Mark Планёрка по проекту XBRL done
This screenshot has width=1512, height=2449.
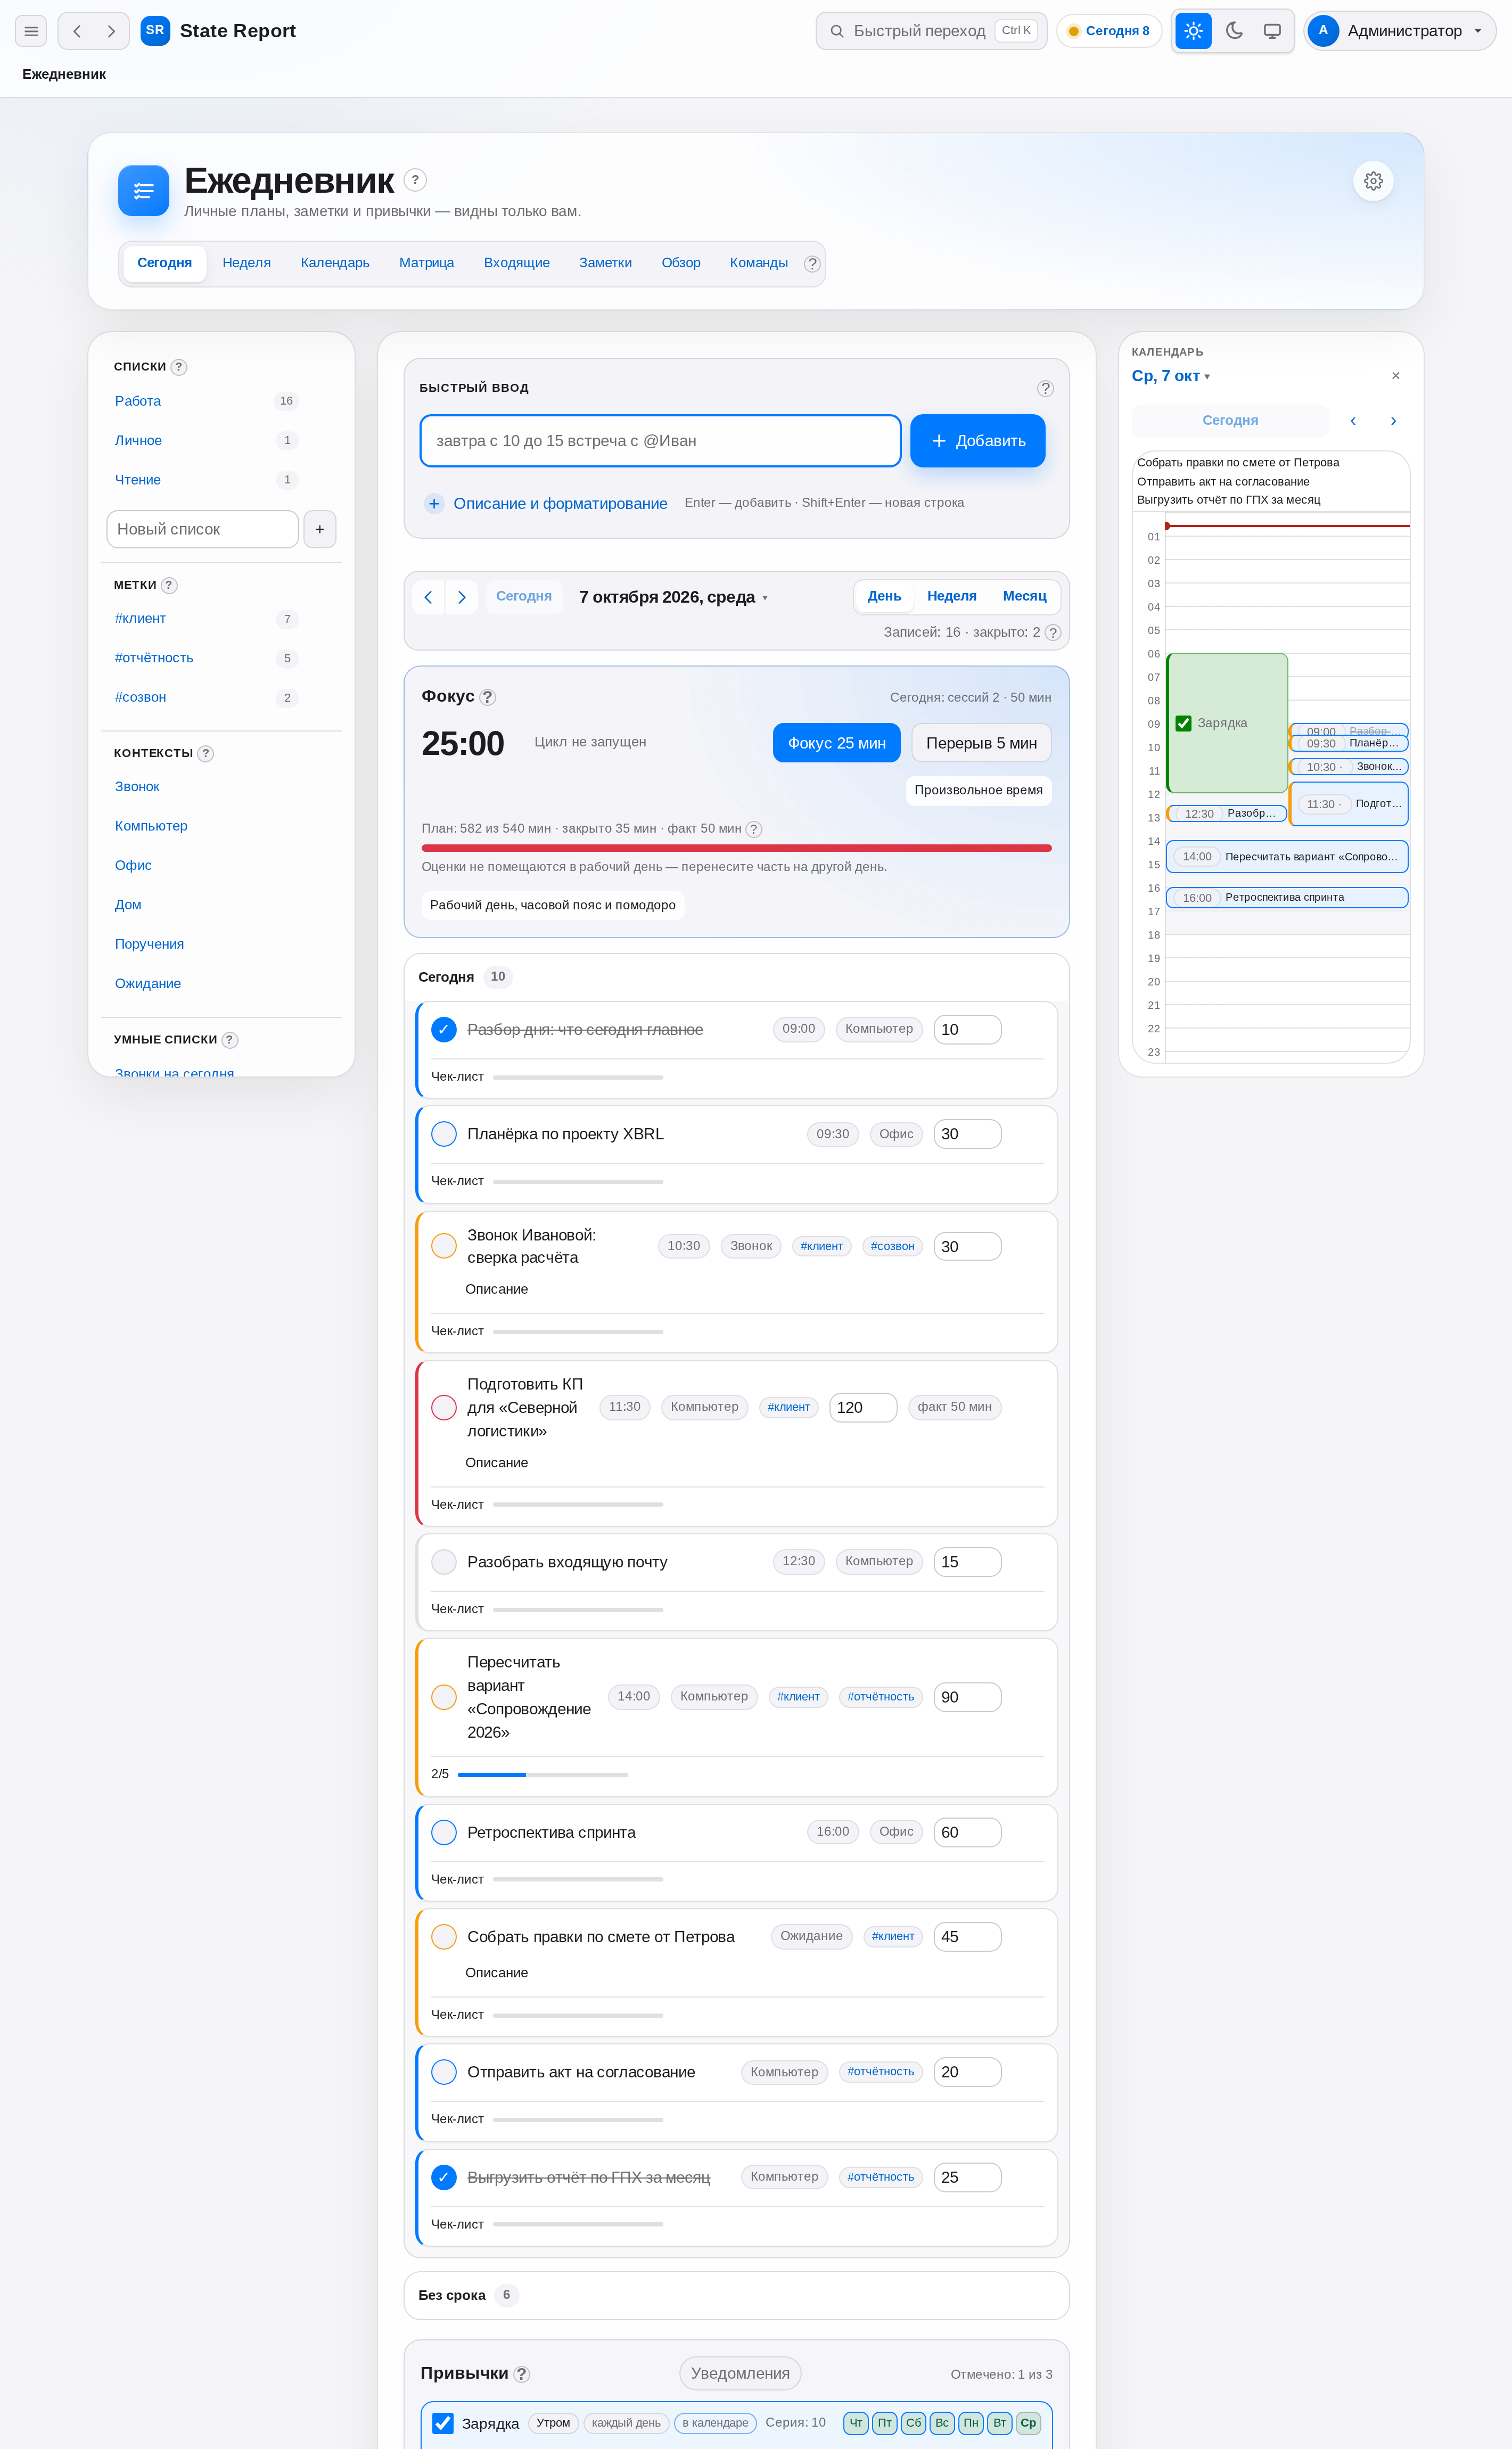(444, 1134)
